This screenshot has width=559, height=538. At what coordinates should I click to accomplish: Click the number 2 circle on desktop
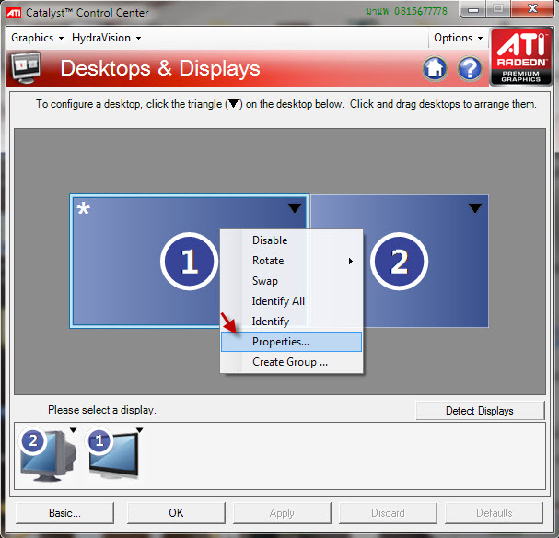point(399,261)
